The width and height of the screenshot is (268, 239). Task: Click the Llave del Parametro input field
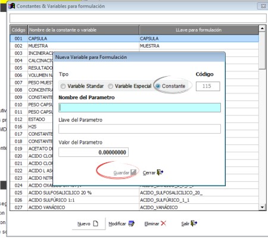click(139, 129)
